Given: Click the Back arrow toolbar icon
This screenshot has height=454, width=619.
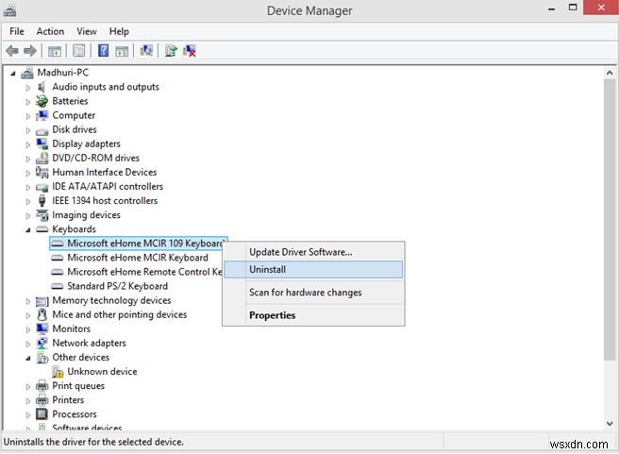Looking at the screenshot, I should tap(12, 51).
